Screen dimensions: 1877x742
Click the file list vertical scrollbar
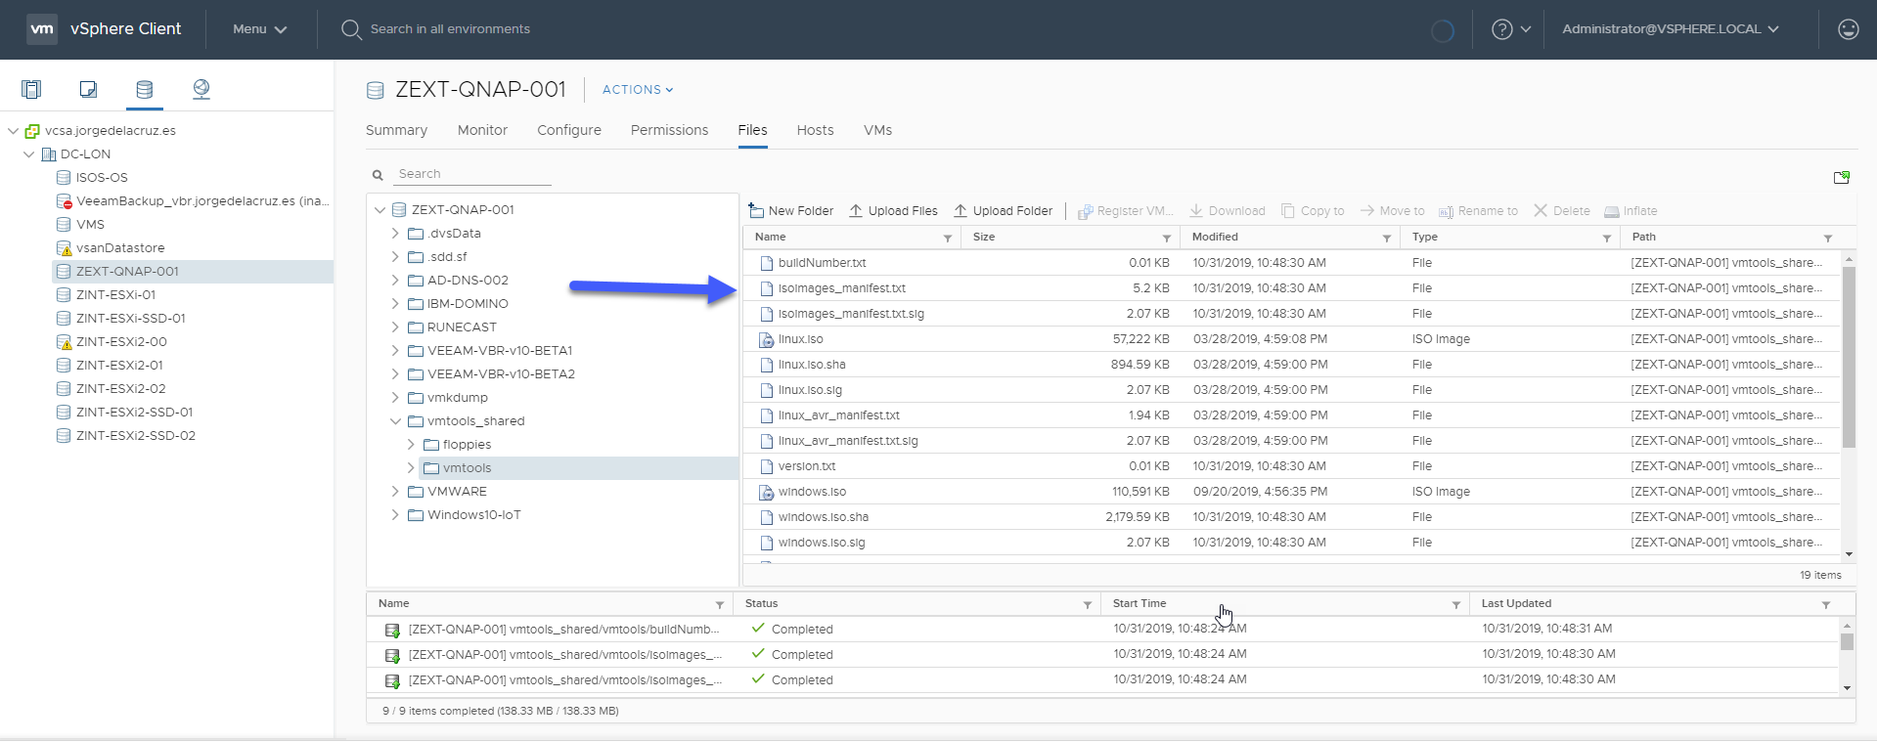tap(1849, 356)
